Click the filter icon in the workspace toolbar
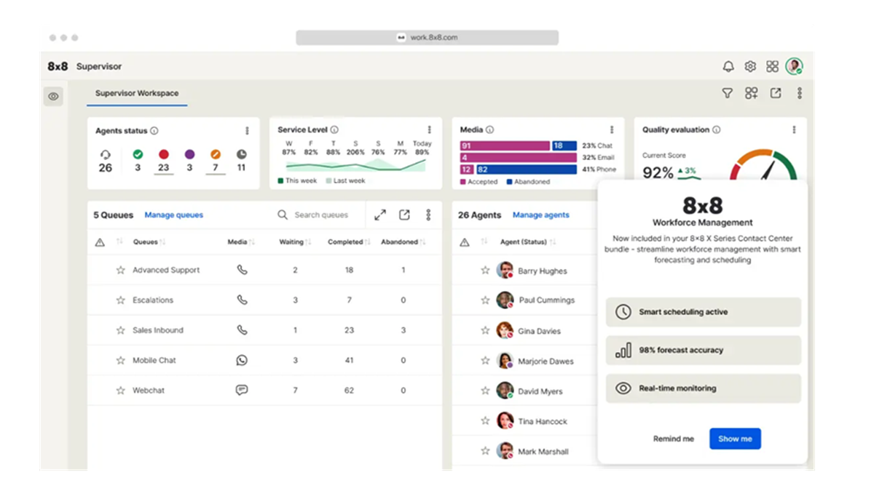This screenshot has height=491, width=874. click(x=727, y=93)
